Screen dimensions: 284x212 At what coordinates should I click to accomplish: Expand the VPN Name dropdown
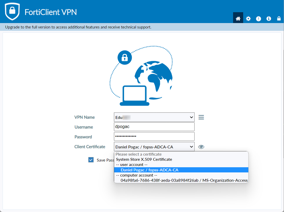coord(154,117)
